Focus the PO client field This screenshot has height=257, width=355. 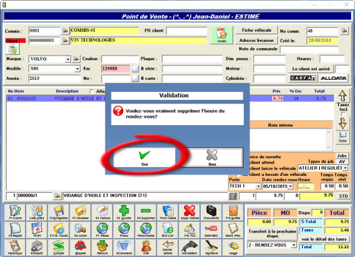click(187, 31)
